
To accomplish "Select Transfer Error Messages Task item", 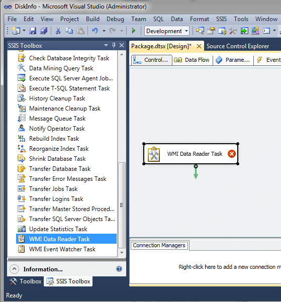I will tap(66, 179).
